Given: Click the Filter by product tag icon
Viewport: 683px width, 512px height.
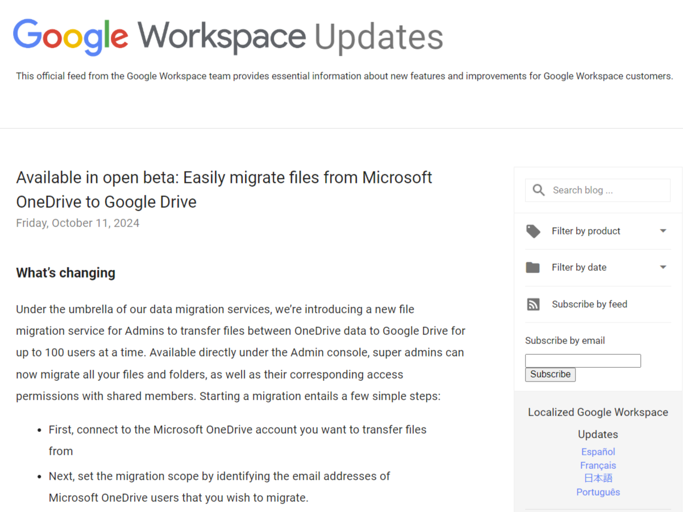Looking at the screenshot, I should (x=533, y=231).
